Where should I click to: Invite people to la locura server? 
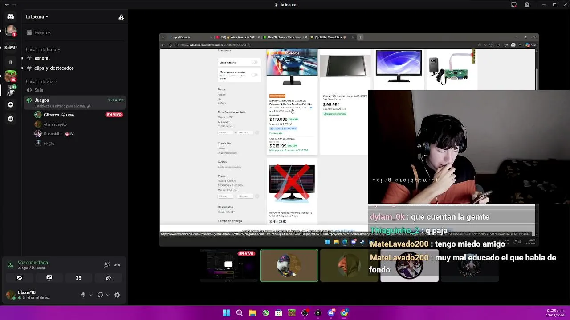point(121,17)
